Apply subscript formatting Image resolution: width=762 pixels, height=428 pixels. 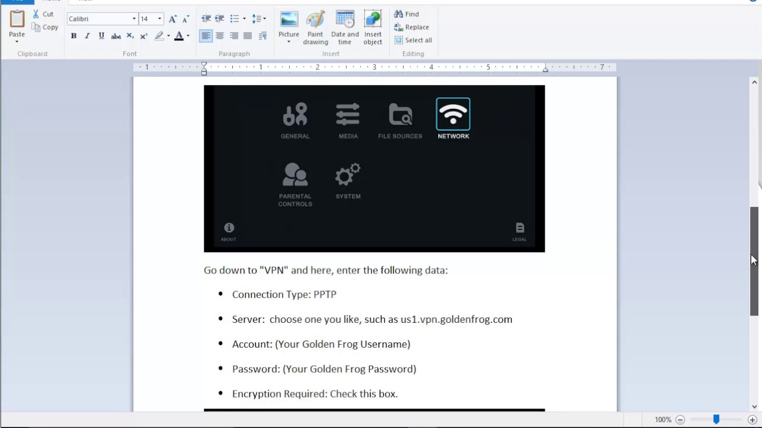[x=130, y=36]
